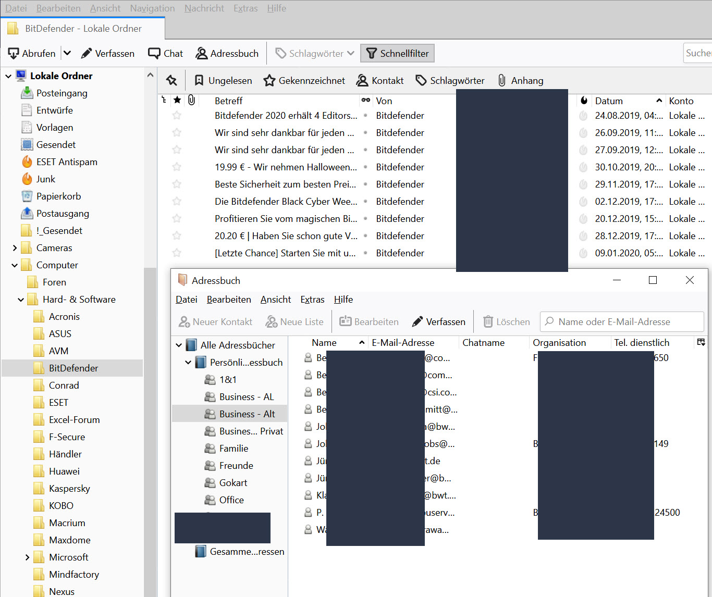Open Verfassen to compose a new message
Image resolution: width=712 pixels, height=597 pixels.
click(108, 53)
